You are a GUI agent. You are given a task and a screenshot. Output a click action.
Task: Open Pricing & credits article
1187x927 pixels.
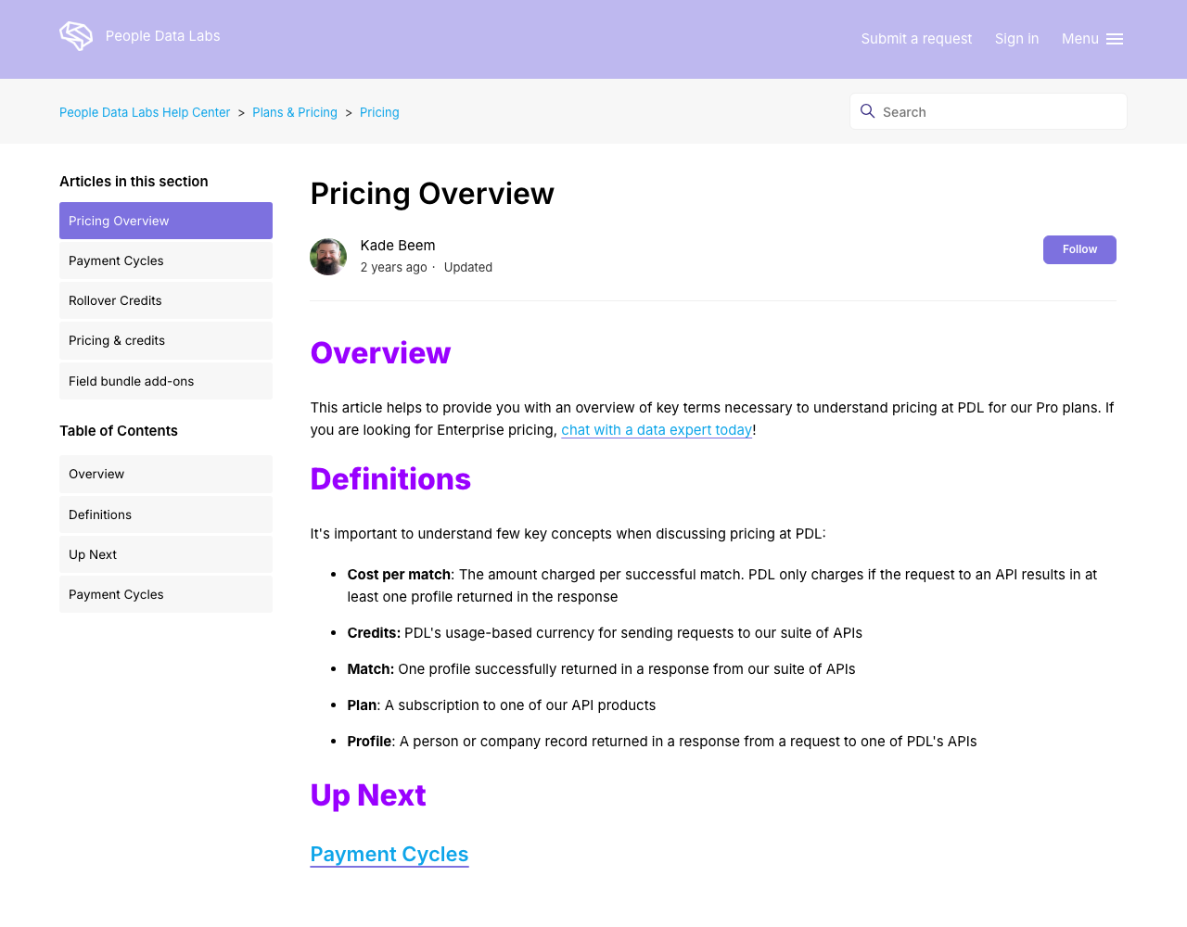pos(166,340)
